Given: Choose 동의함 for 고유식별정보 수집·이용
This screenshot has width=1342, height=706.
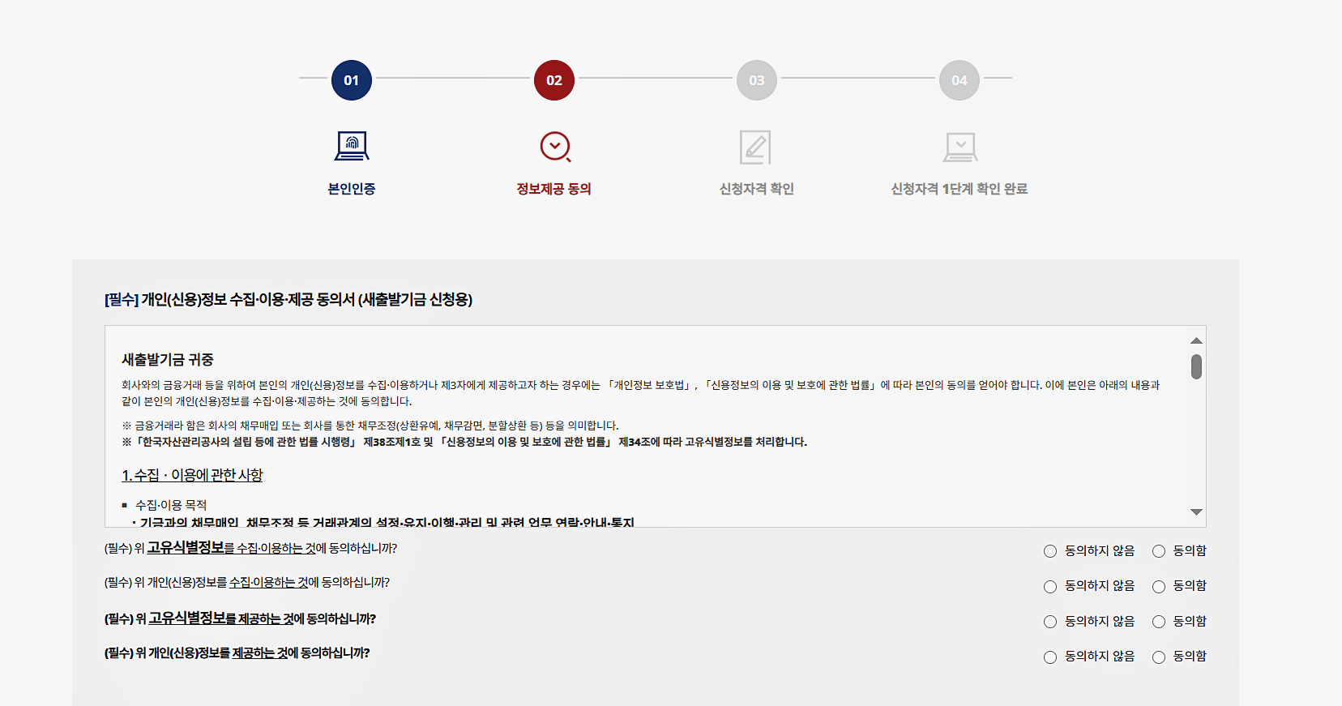Looking at the screenshot, I should [1159, 551].
